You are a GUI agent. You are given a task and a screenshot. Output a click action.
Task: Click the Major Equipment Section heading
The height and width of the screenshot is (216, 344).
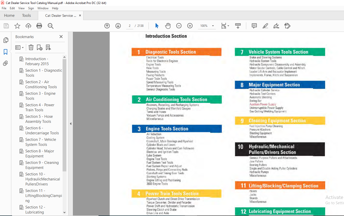coord(274,85)
